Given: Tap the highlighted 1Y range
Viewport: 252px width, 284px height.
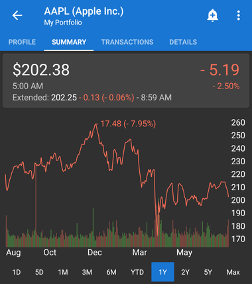Looking at the screenshot, I should (162, 272).
